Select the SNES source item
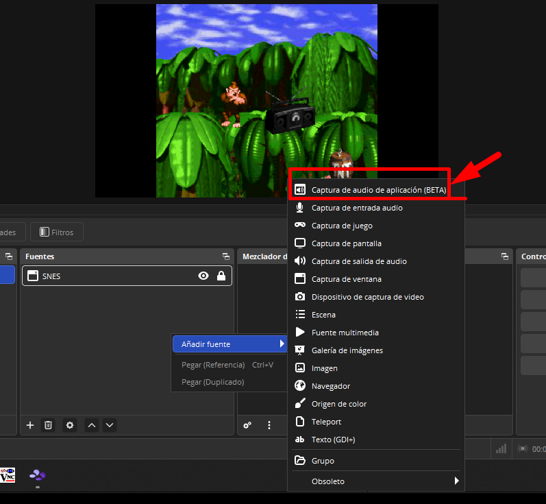This screenshot has height=504, width=546. (110, 276)
